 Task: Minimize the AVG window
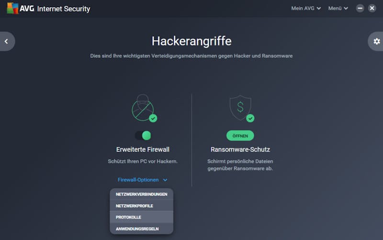pyautogui.click(x=360, y=8)
